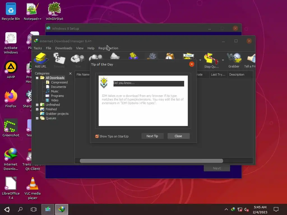Open Task View on the taskbar
The height and width of the screenshot is (215, 287).
[x=34, y=209]
